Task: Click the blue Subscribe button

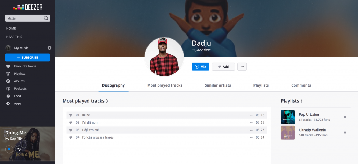Action: click(28, 57)
